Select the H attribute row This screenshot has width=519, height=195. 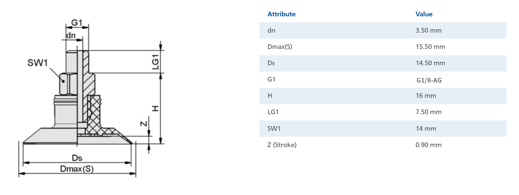point(383,96)
